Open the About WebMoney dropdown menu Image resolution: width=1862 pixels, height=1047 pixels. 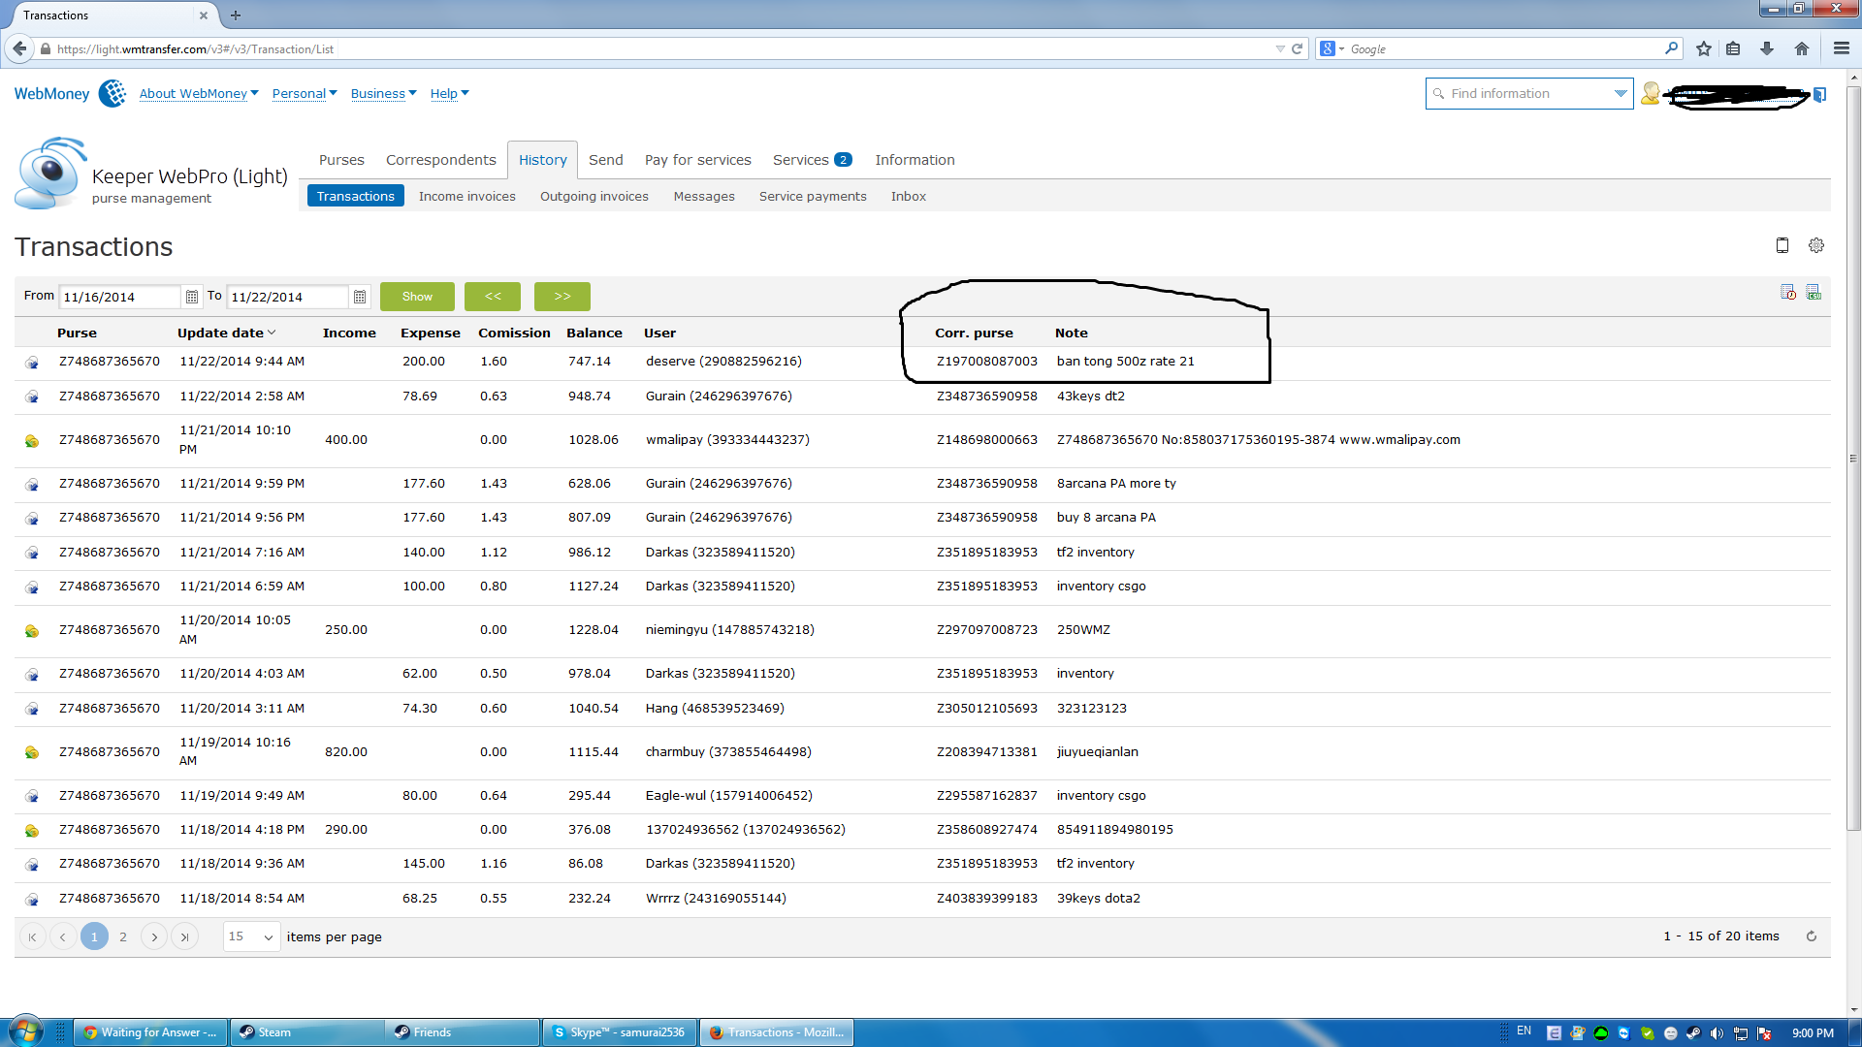tap(198, 93)
